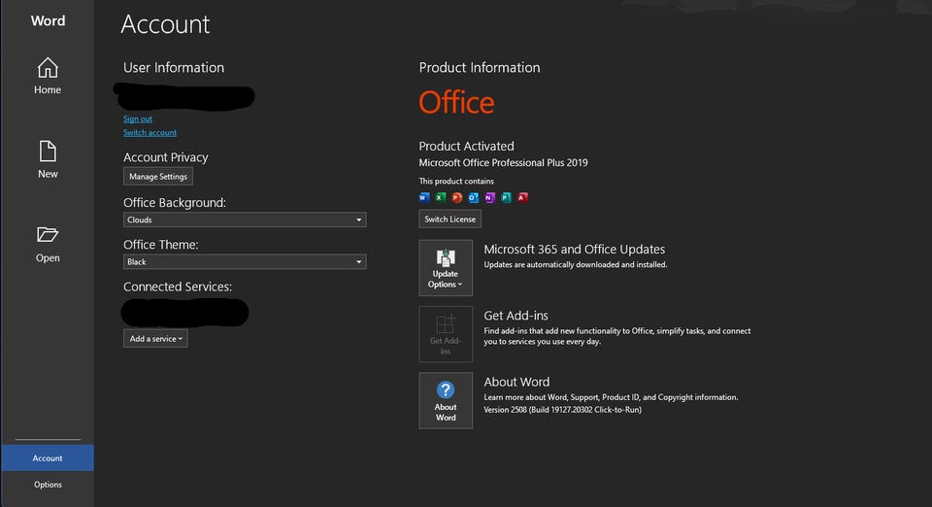This screenshot has width=932, height=507.
Task: Click the Word product icon
Action: (x=424, y=197)
